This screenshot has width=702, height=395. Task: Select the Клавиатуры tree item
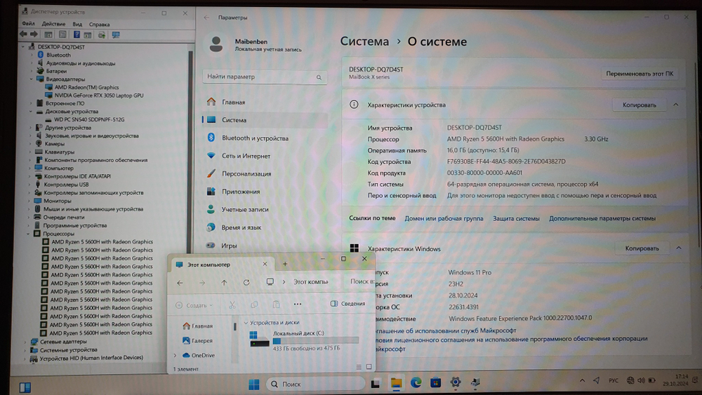(x=60, y=152)
